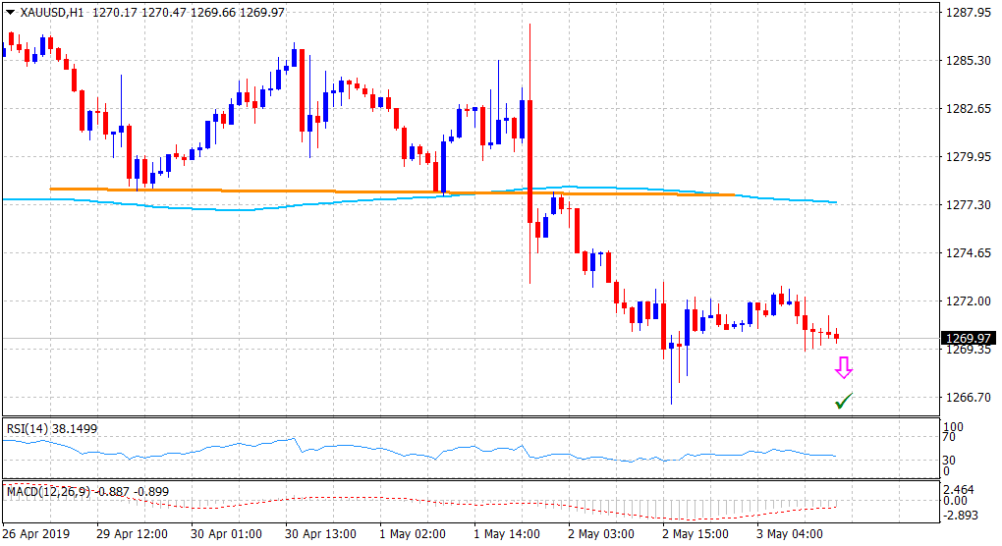
Task: Click the 1 May 14:00 time axis label
Action: [x=506, y=534]
